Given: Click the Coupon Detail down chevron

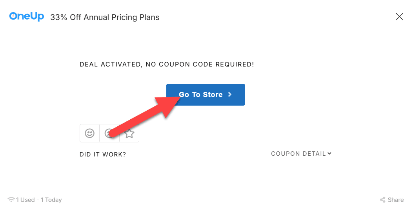Looking at the screenshot, I should click(x=329, y=153).
